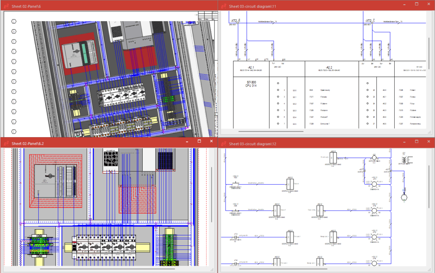
Task: Select the checkered power supply unit in Panel\6.2
Action: tap(110, 161)
